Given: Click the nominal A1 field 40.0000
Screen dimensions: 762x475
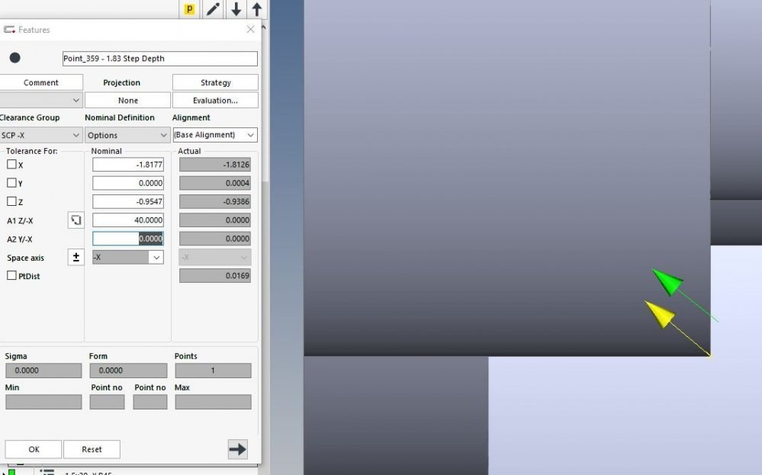Looking at the screenshot, I should (x=128, y=220).
